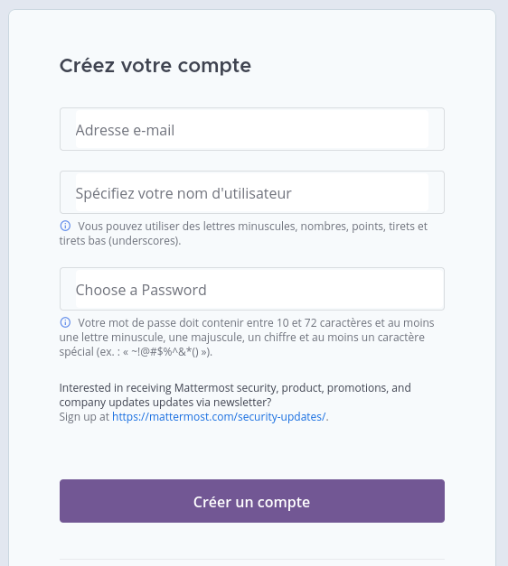Viewport: 508px width, 566px height.
Task: Click the Créez votre compte heading
Action: coord(155,66)
